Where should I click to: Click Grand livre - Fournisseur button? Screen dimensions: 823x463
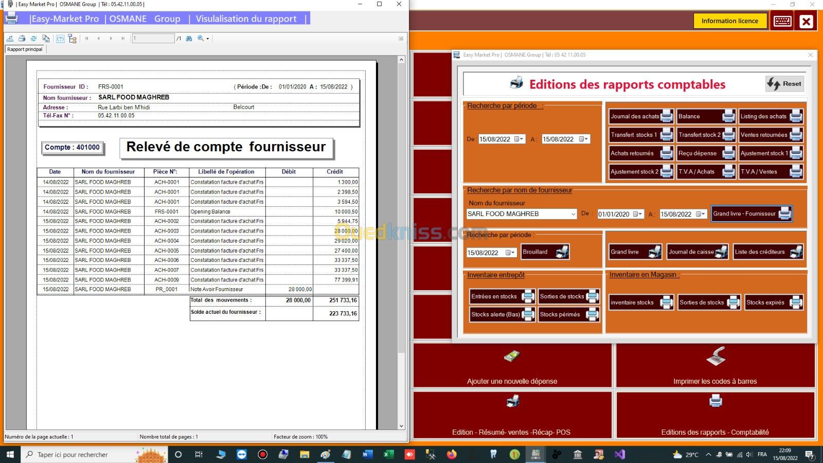[752, 213]
